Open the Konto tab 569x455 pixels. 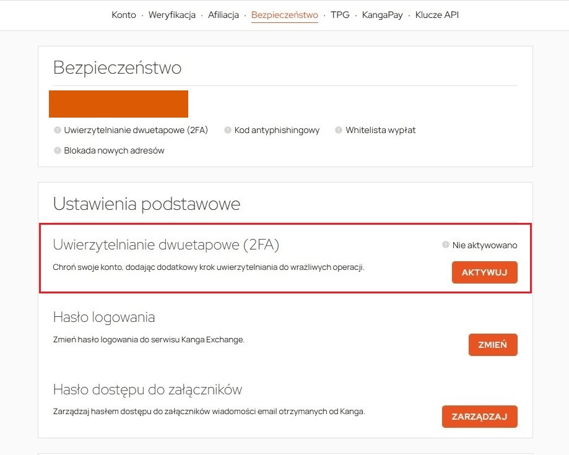[124, 15]
